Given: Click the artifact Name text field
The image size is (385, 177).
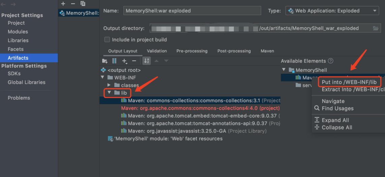Looking at the screenshot, I should [192, 11].
